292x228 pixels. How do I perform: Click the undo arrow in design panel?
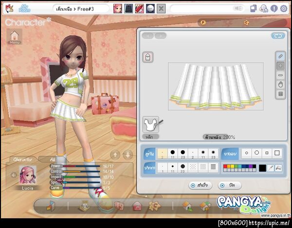click(148, 35)
